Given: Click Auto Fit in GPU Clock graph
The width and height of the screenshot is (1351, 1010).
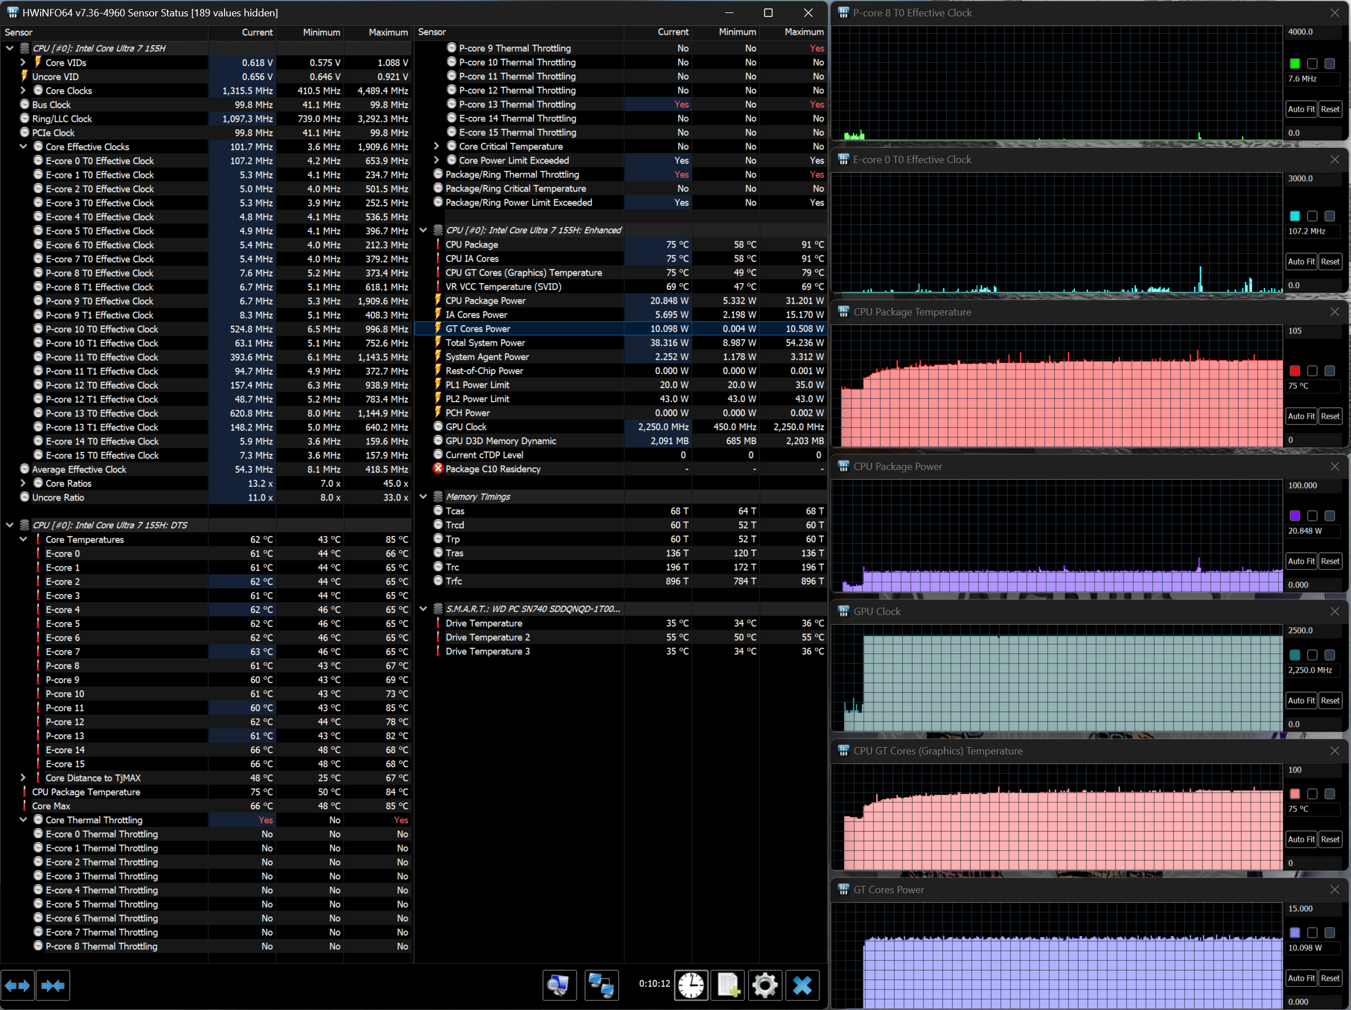Looking at the screenshot, I should 1301,700.
